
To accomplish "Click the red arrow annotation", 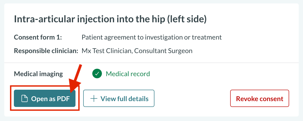I will 76,77.
